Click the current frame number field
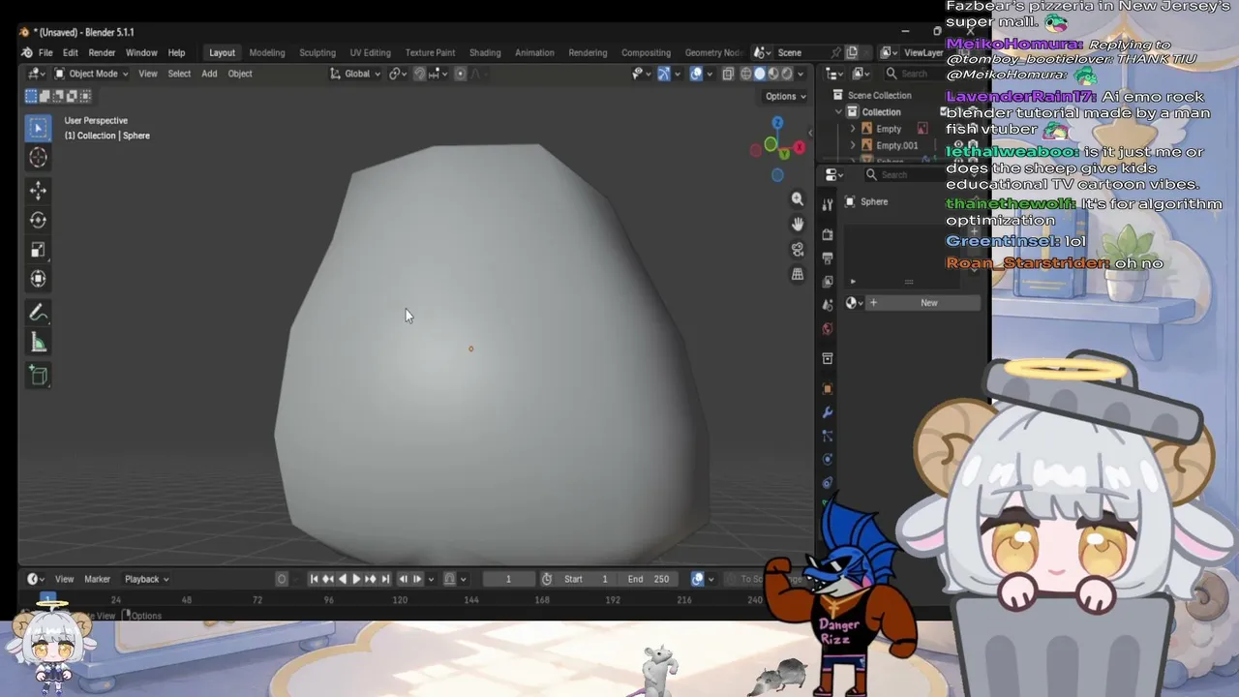This screenshot has height=697, width=1239. [x=508, y=579]
